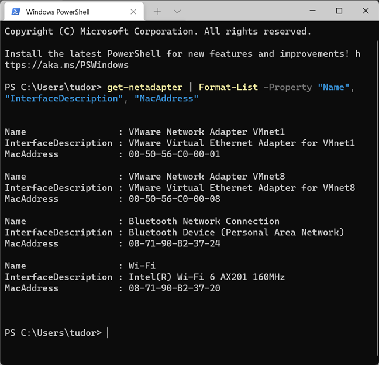Screen dimensions: 379x365
Task: Click the bottom PS C:\Users\tudor> prompt
Action: click(x=53, y=333)
